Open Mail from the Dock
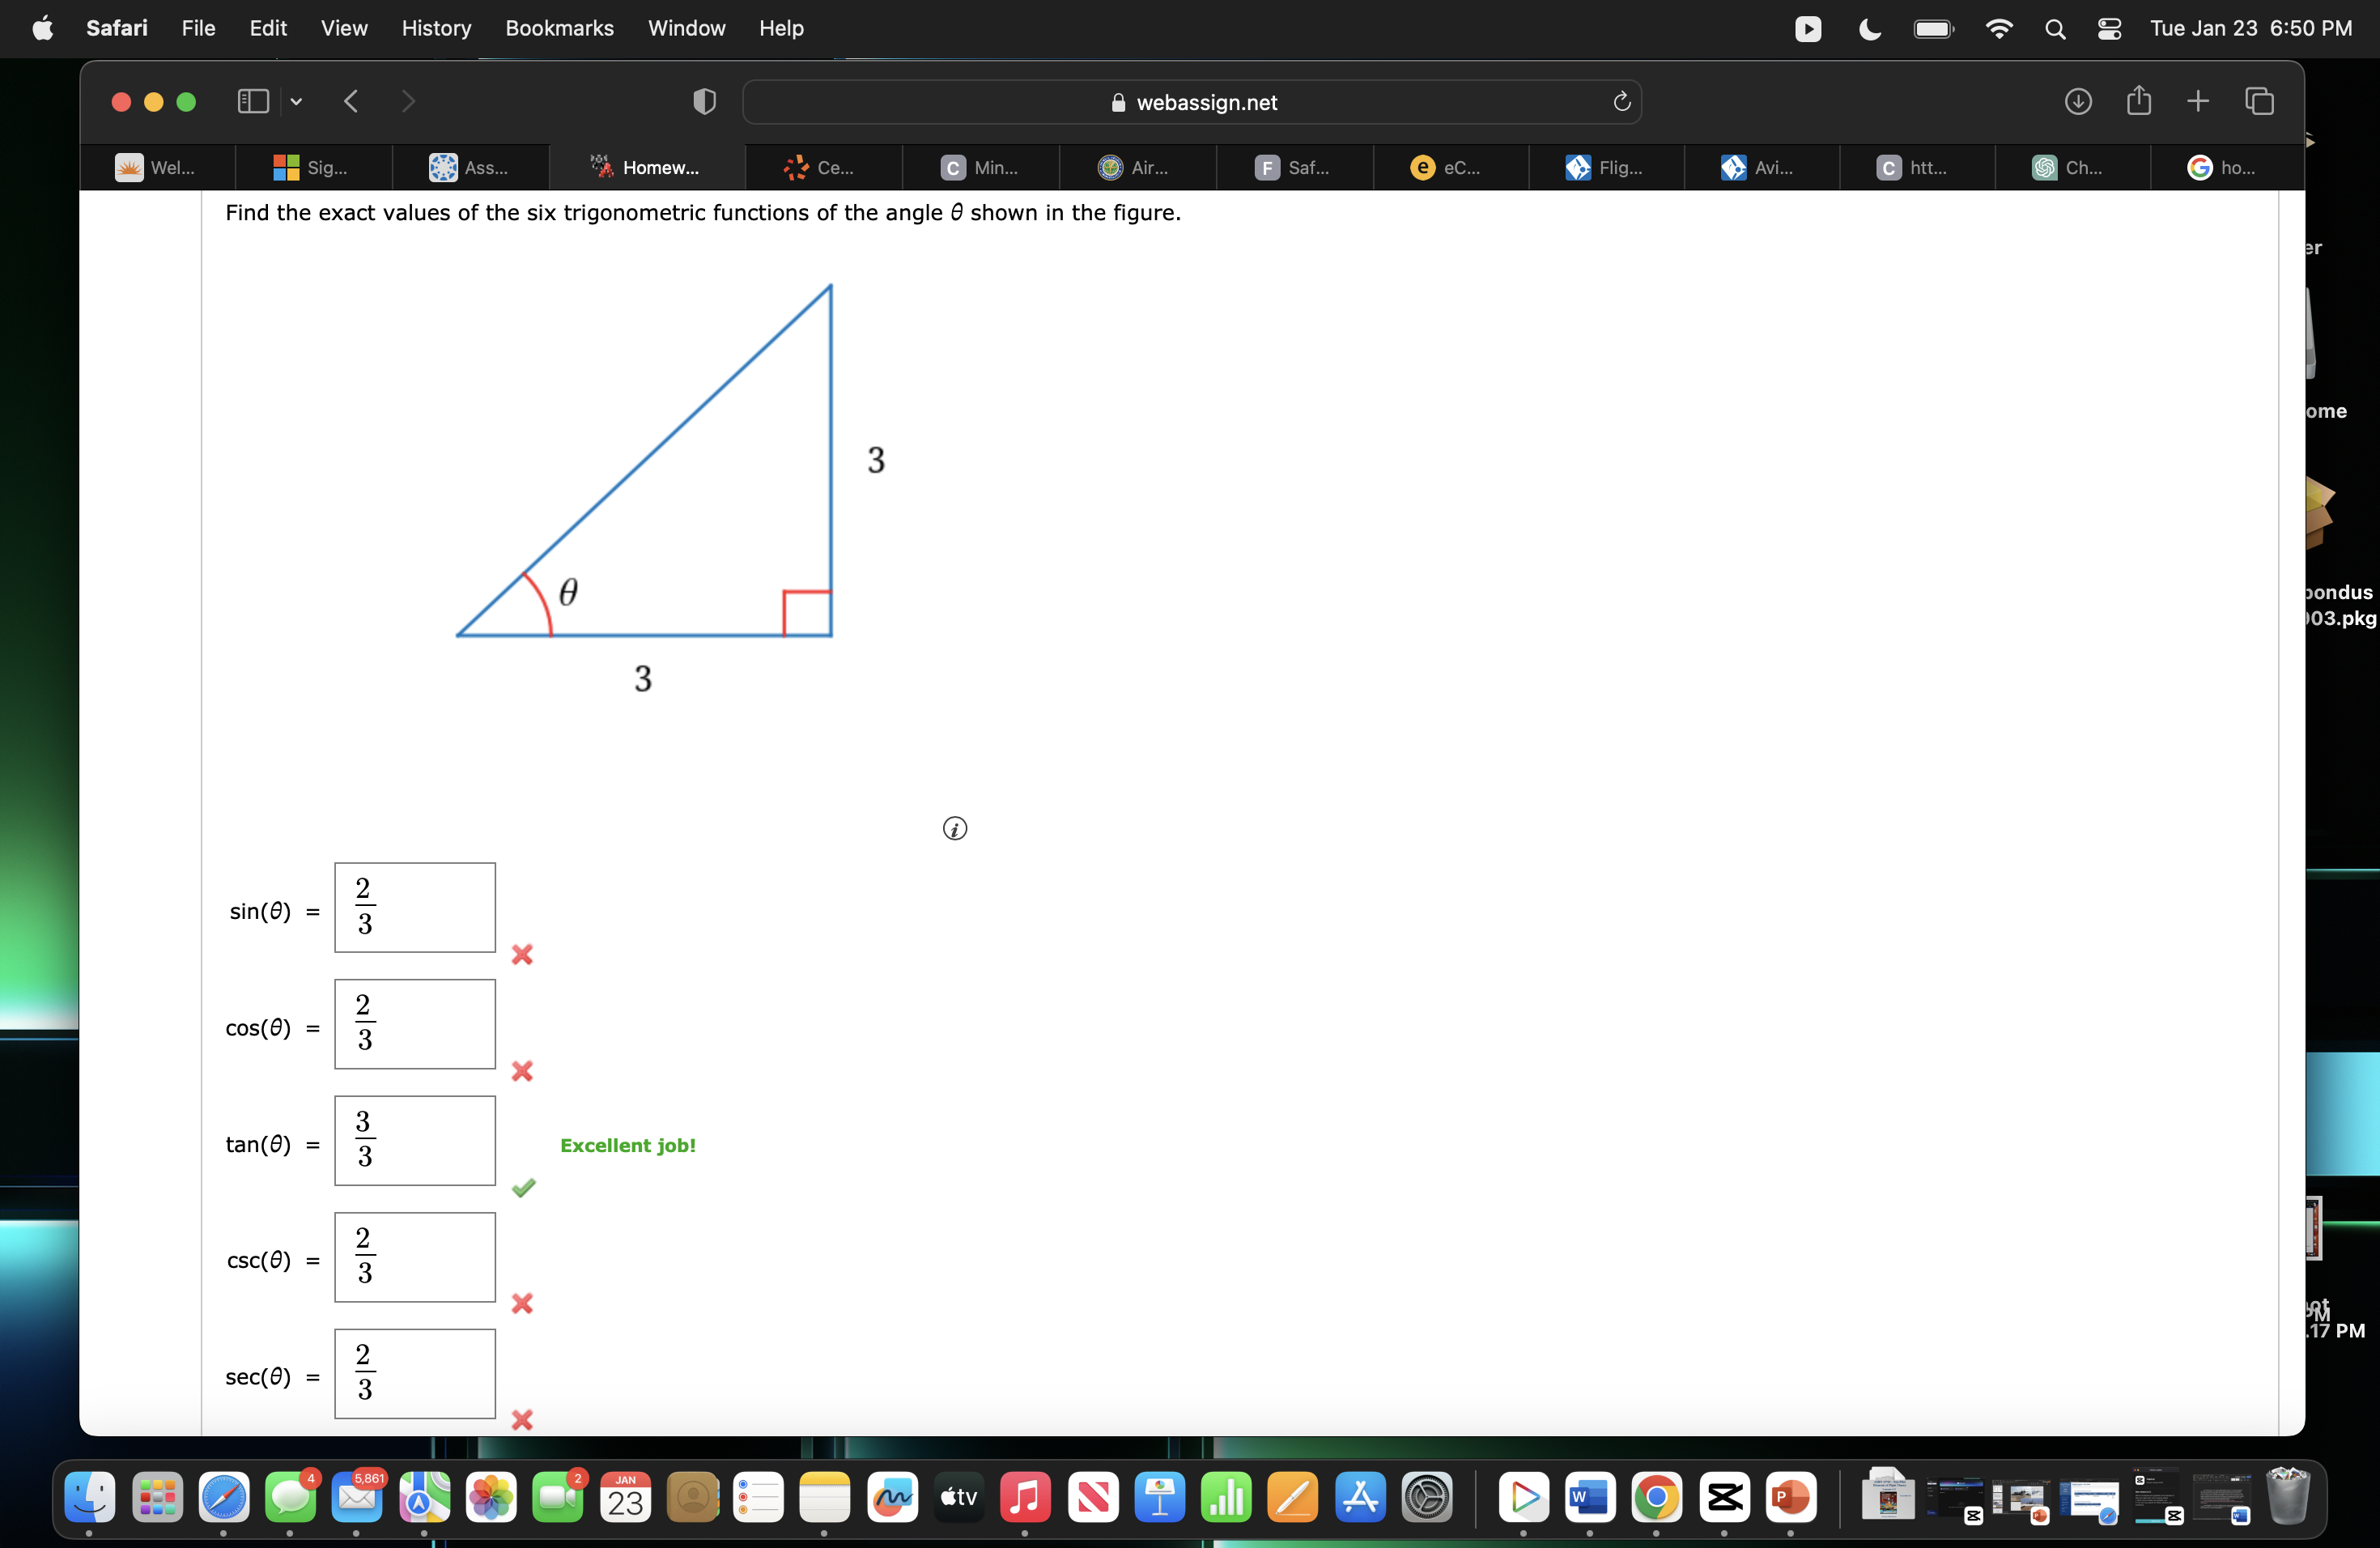The image size is (2380, 1548). pos(357,1499)
